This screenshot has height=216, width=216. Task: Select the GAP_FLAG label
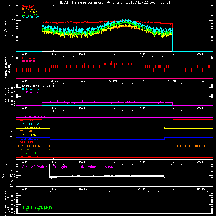tap(26, 120)
